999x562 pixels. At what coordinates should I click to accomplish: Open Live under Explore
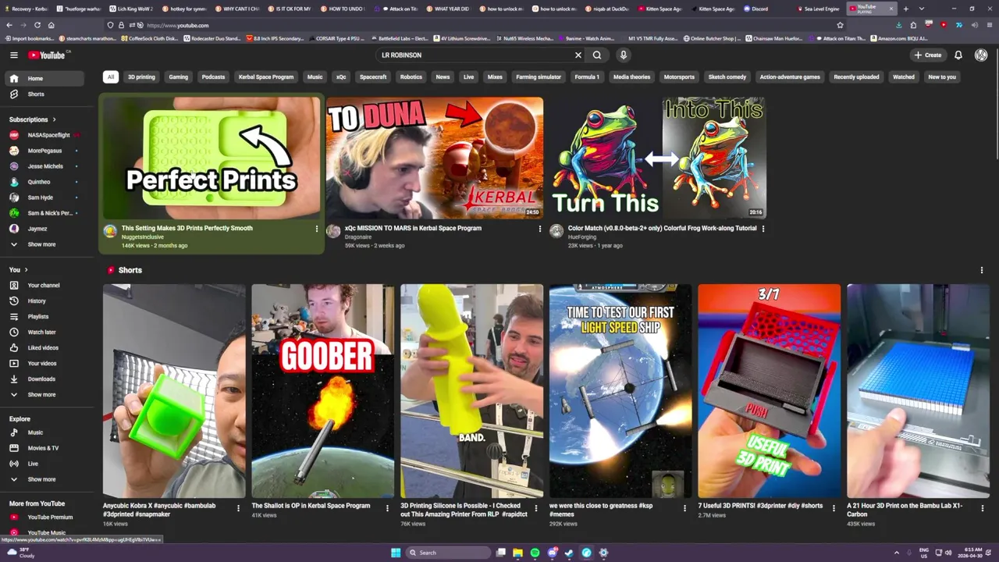tap(44, 464)
